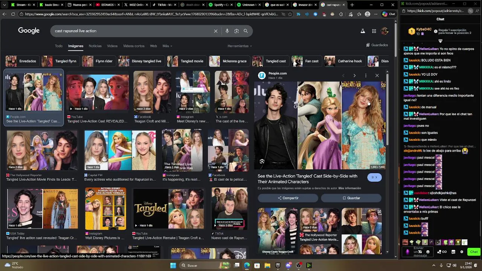482x271 pixels.
Task: Start voice search with the microphone icon
Action: pyautogui.click(x=227, y=31)
